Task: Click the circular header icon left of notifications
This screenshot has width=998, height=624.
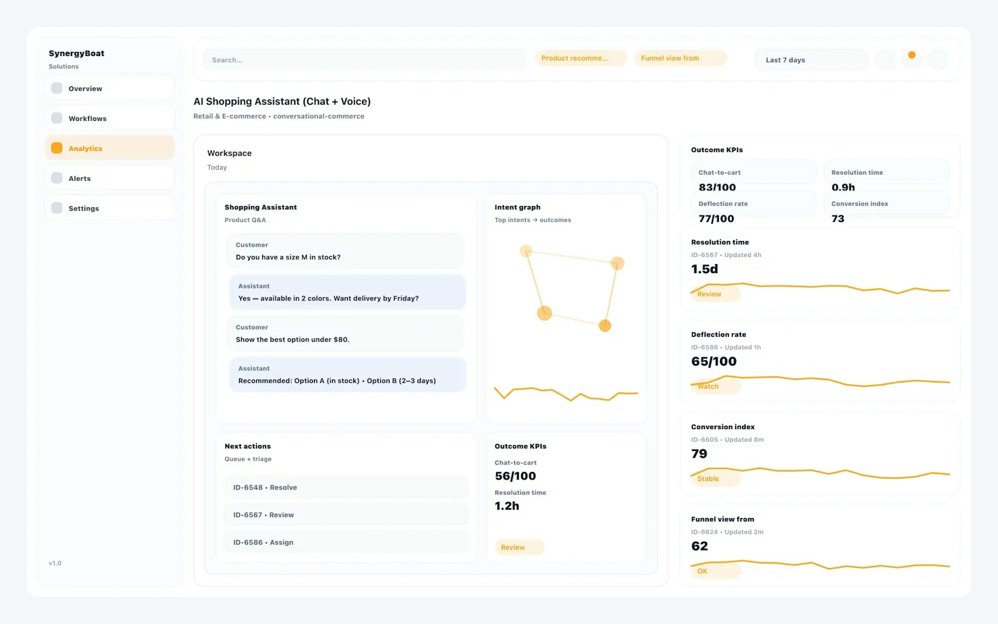Action: (886, 59)
